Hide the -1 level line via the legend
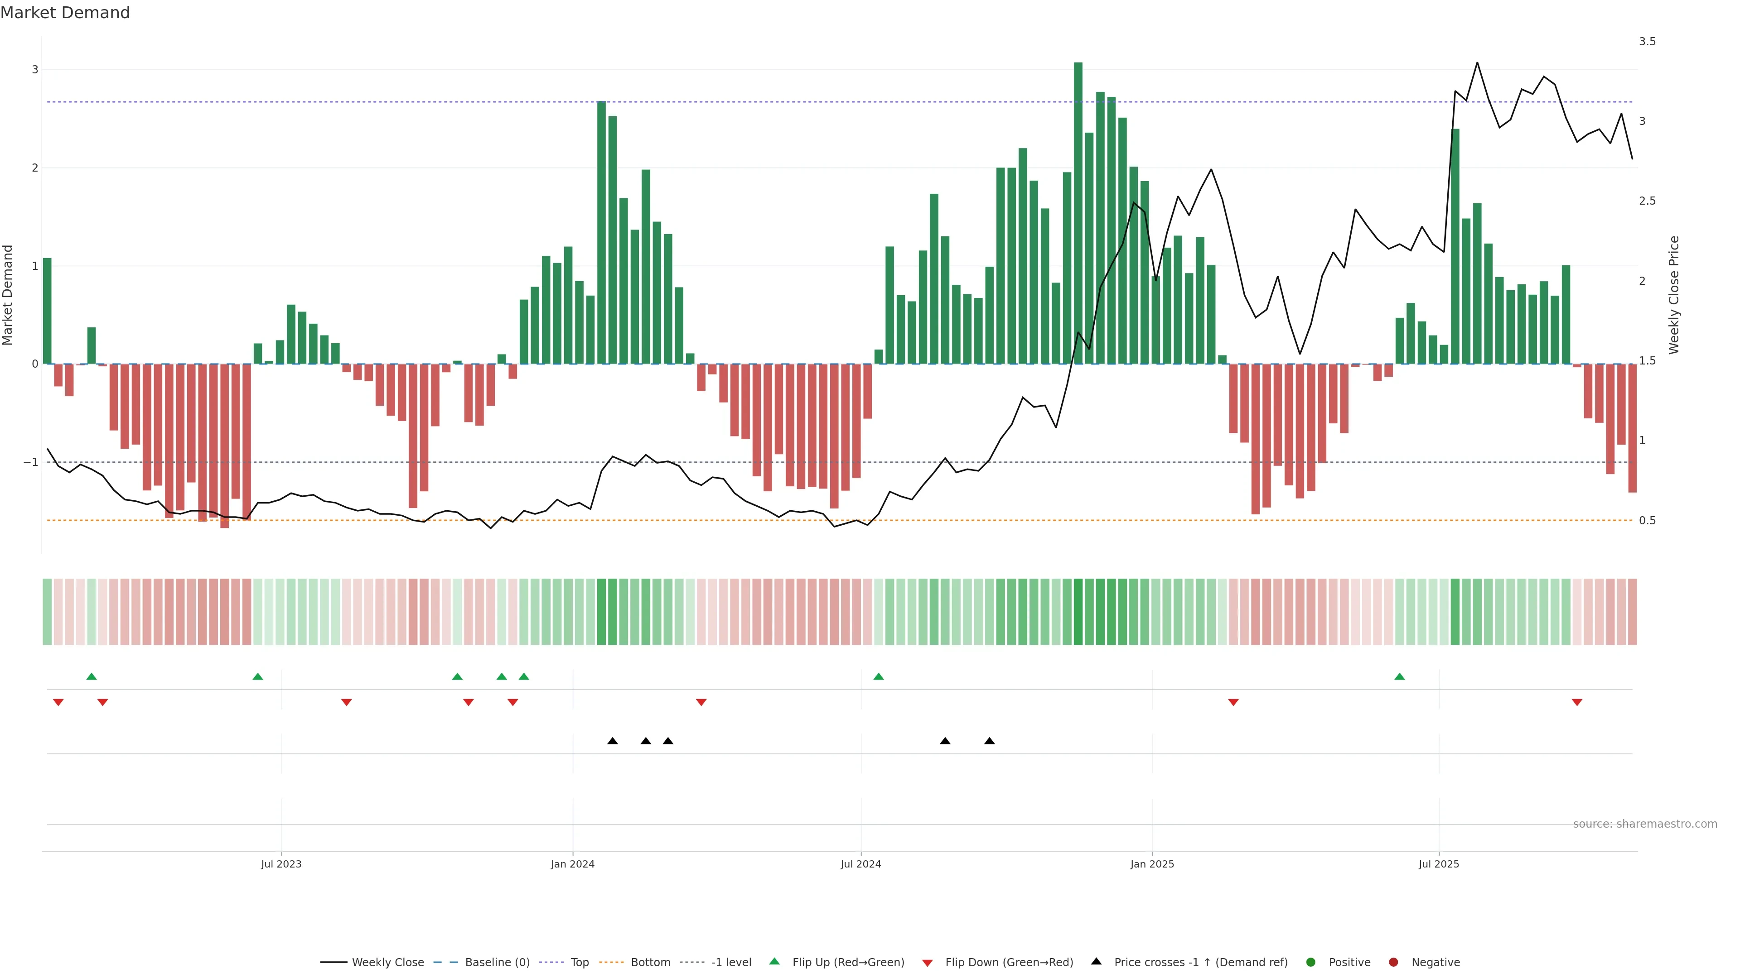 click(x=731, y=962)
